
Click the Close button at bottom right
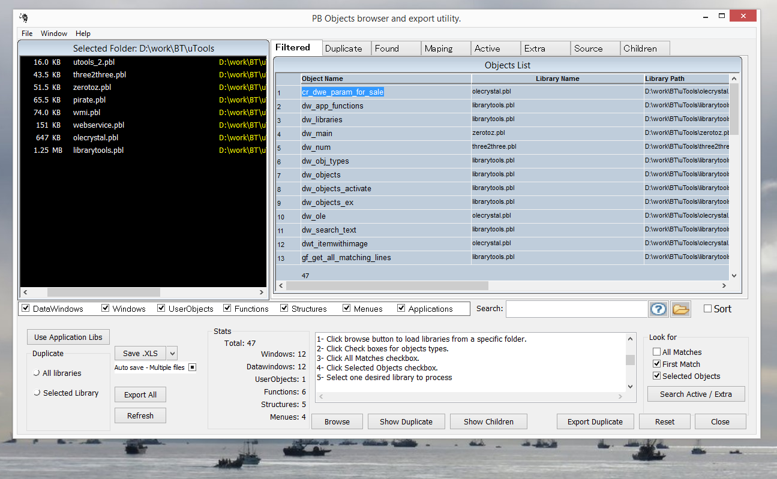tap(721, 421)
